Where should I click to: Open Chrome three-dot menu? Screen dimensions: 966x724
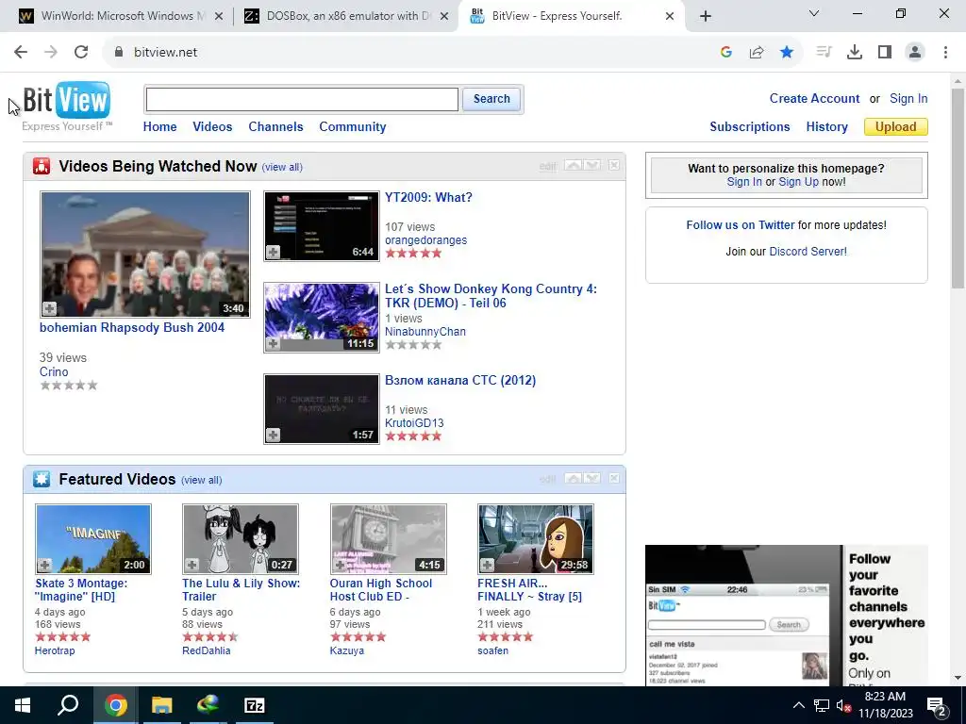pos(945,53)
